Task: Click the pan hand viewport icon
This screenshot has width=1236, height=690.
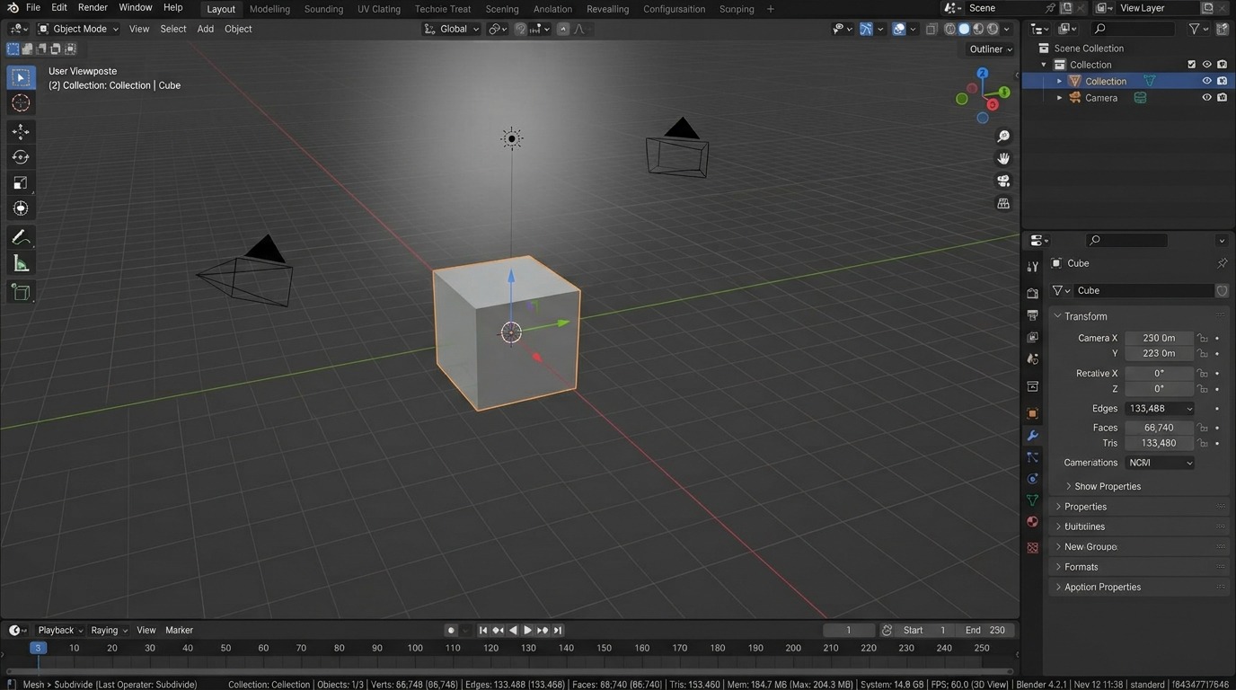Action: pos(1003,158)
